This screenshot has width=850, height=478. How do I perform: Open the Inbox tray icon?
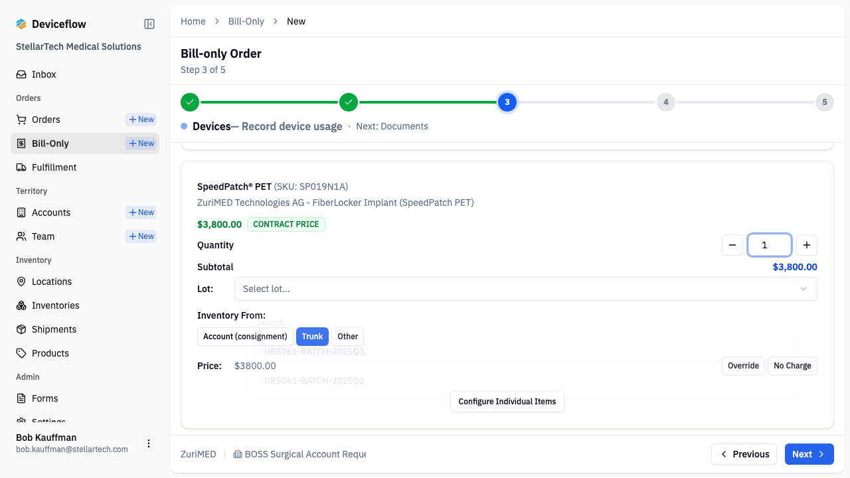click(21, 74)
